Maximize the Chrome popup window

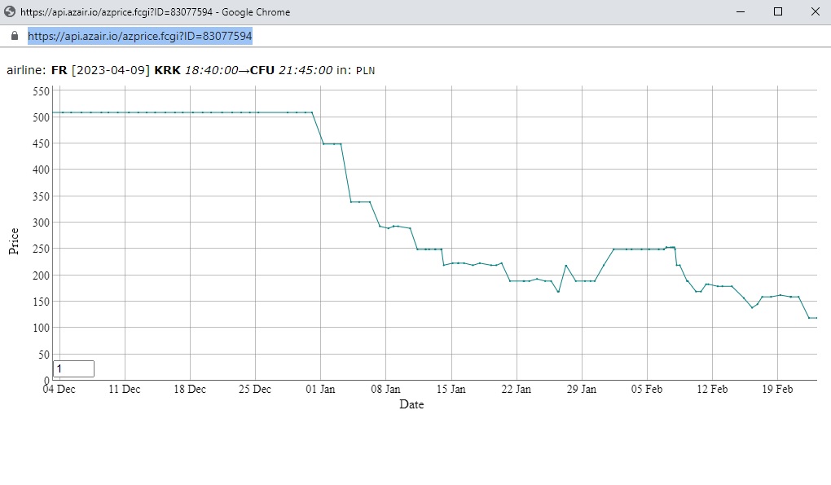(778, 11)
